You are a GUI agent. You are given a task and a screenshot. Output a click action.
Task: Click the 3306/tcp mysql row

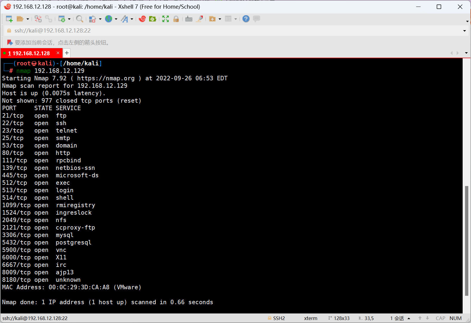pyautogui.click(x=38, y=235)
